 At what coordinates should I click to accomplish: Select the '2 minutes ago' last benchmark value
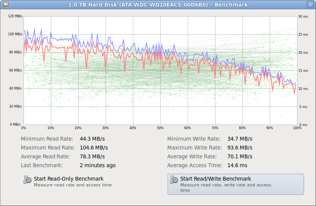point(97,165)
